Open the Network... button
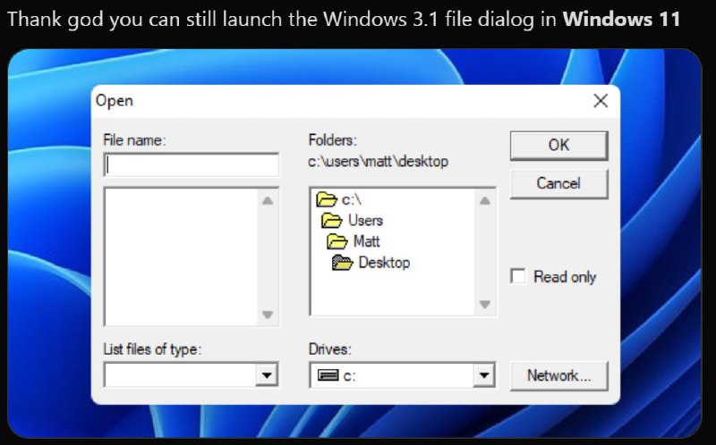This screenshot has width=716, height=445. (x=558, y=375)
